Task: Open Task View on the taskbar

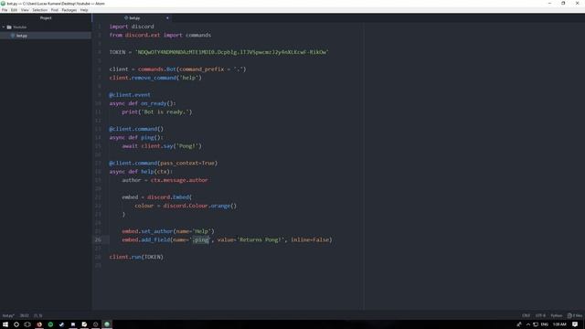Action: 27,324
